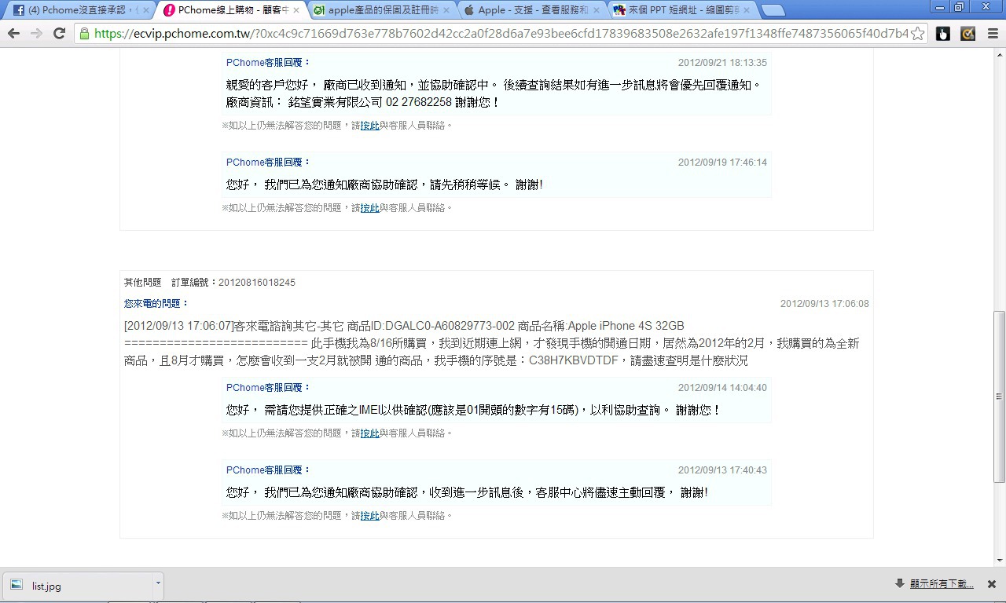
Task: Click the timestamp 2012/09/21 18:13:35
Action: tap(722, 63)
